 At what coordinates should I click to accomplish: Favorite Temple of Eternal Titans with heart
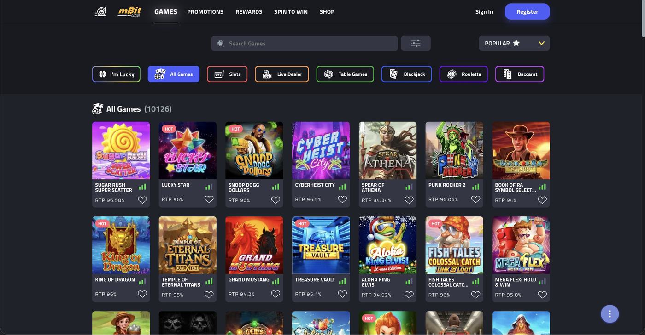tap(209, 295)
